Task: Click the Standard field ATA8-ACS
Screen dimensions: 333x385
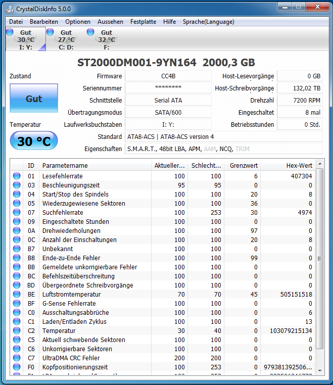Action: point(224,136)
